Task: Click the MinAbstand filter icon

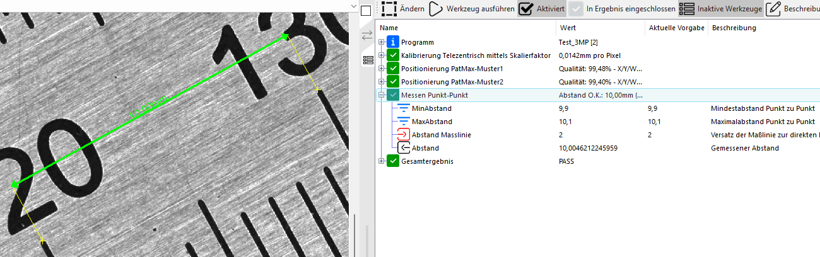Action: (404, 108)
